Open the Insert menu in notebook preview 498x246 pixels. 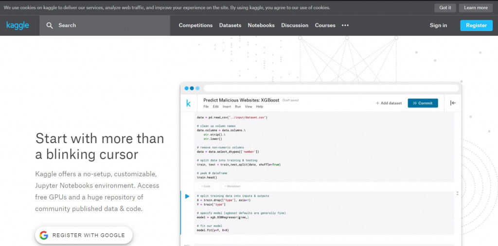tap(227, 107)
